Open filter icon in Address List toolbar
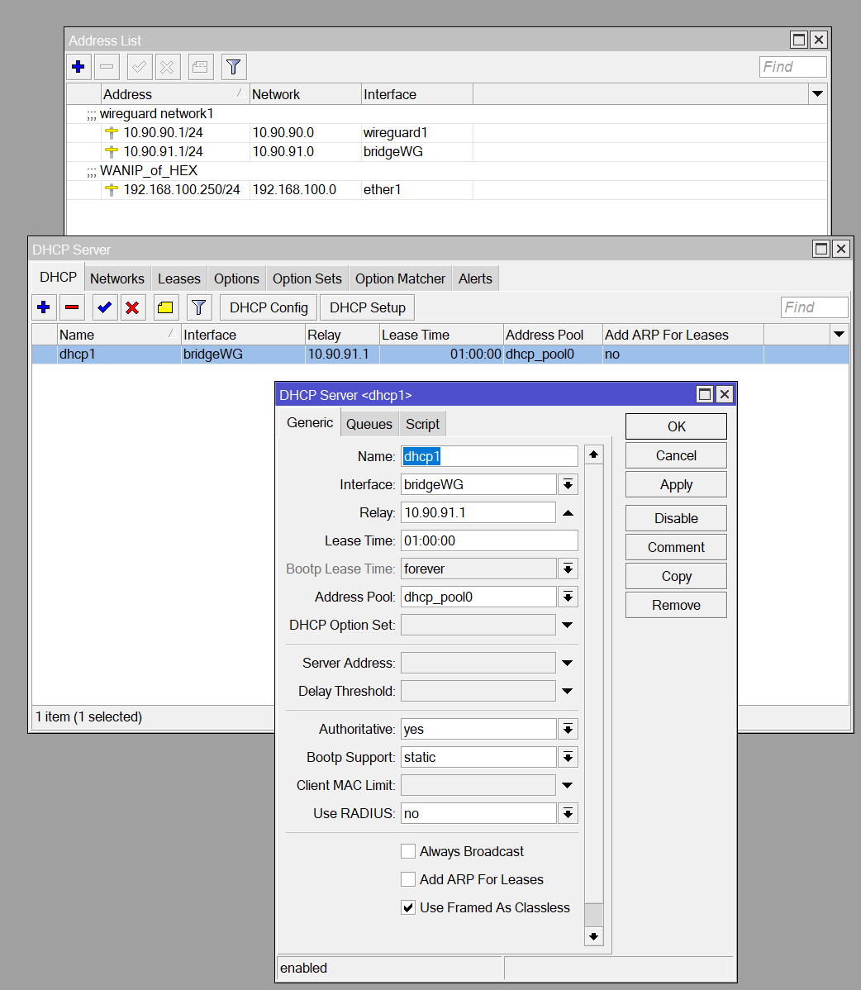Viewport: 861px width, 990px height. pos(234,67)
